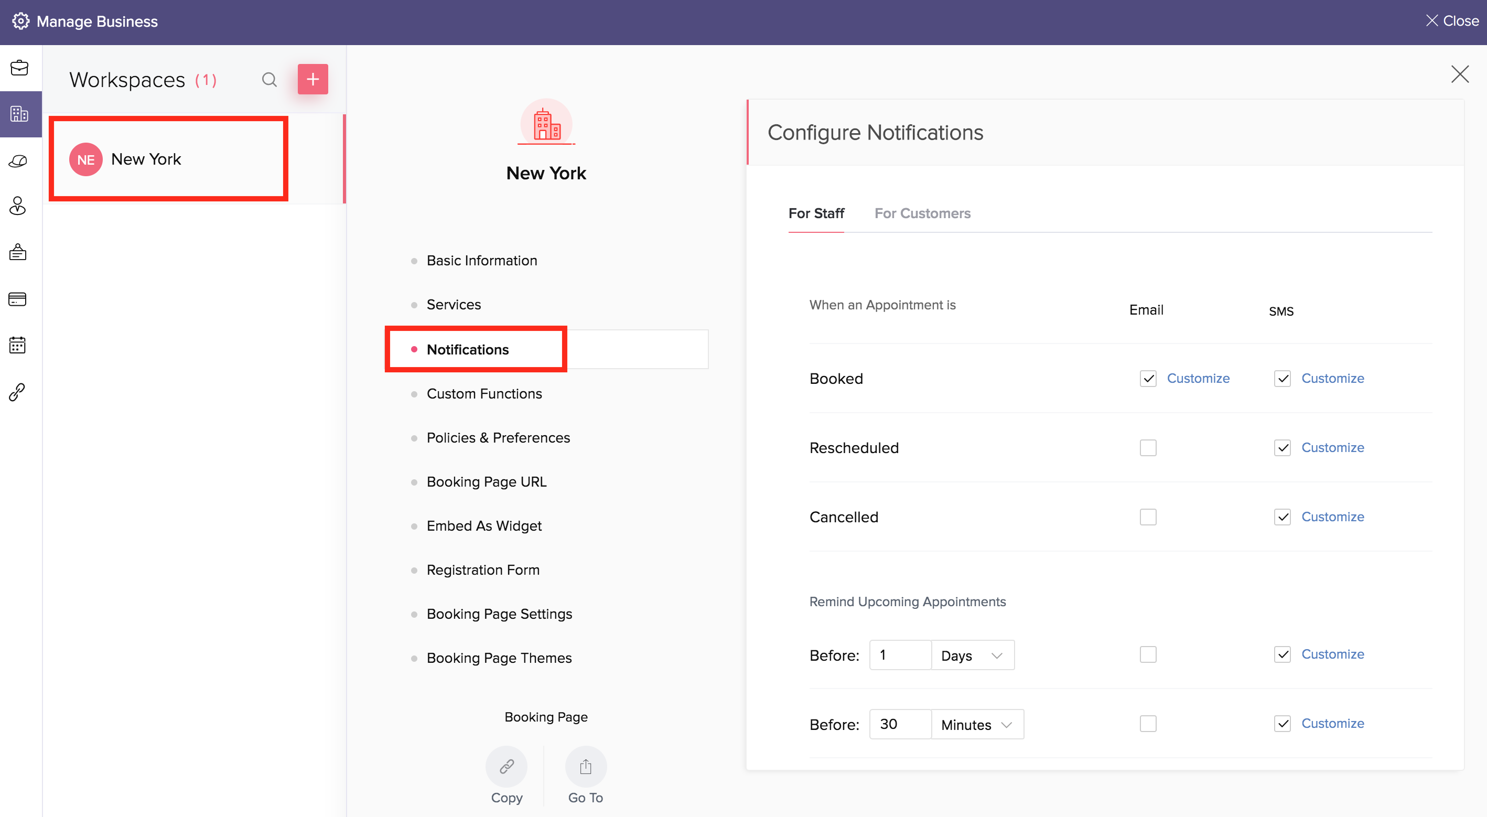Select Booking Page Themes menu item
This screenshot has width=1487, height=817.
point(499,658)
